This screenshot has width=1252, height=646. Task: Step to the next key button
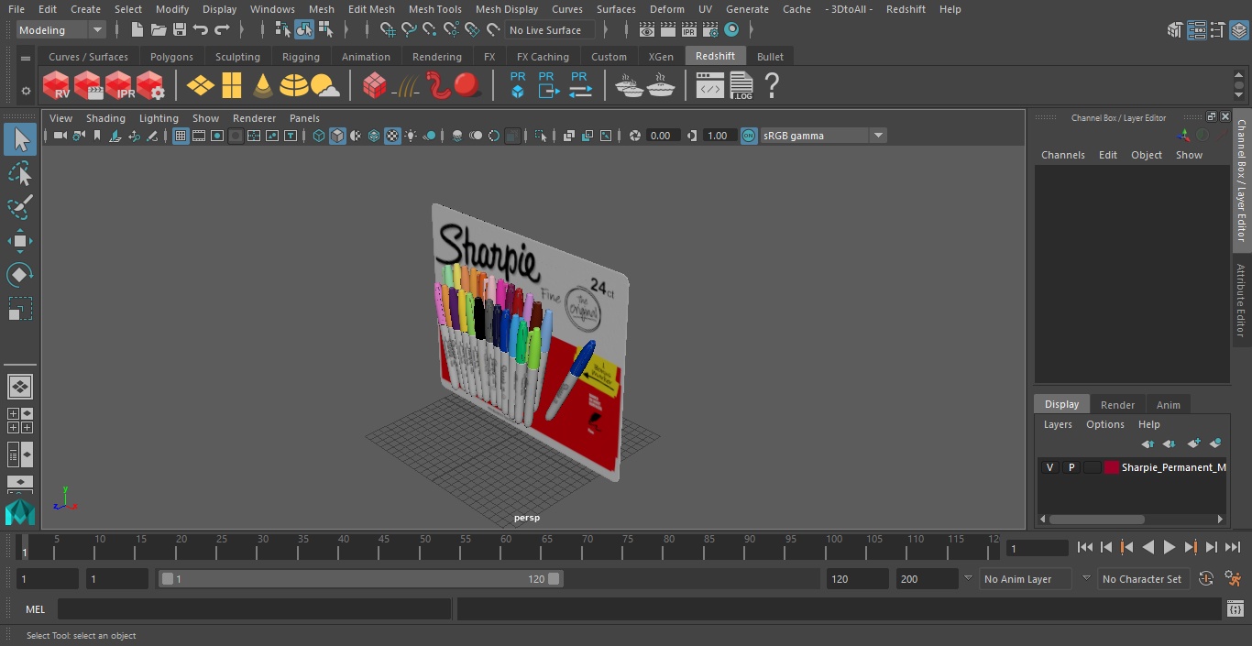point(1191,547)
